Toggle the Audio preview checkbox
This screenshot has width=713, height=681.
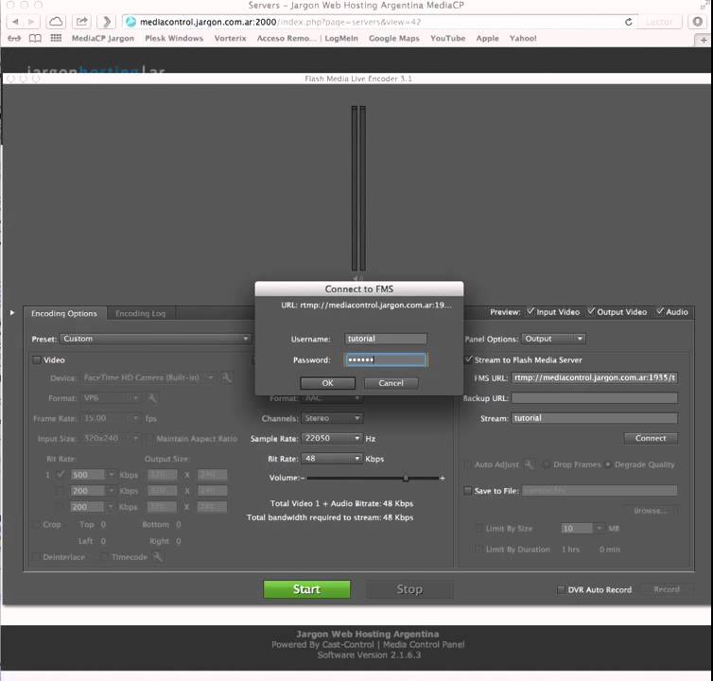pos(660,311)
